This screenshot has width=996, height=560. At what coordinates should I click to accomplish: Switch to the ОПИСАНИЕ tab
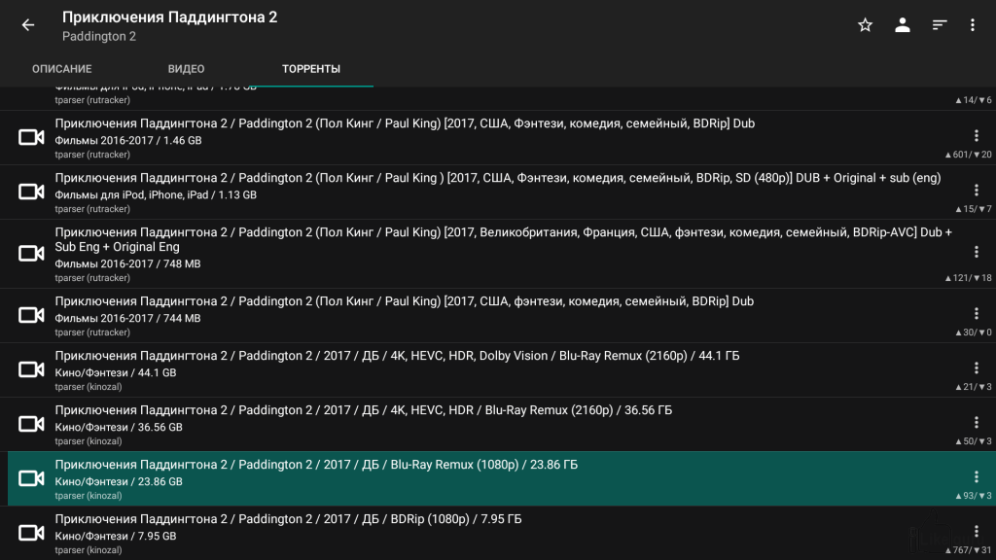tap(61, 69)
